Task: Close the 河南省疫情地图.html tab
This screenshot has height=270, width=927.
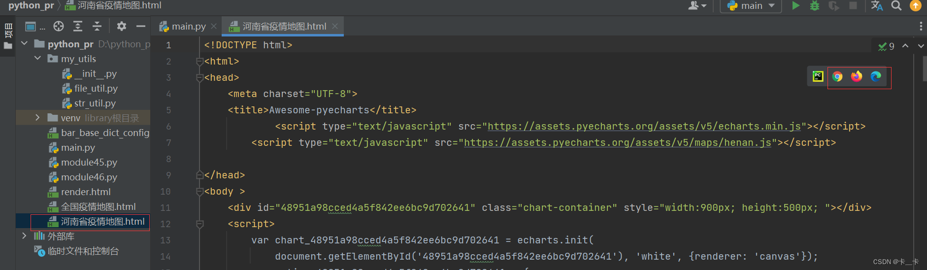Action: point(335,26)
